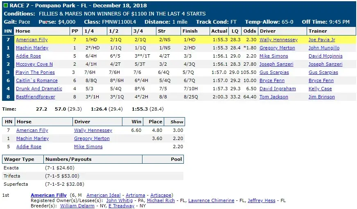The height and width of the screenshot is (209, 357).
Task: Open driver Mike Simons in results table
Action: point(273,56)
